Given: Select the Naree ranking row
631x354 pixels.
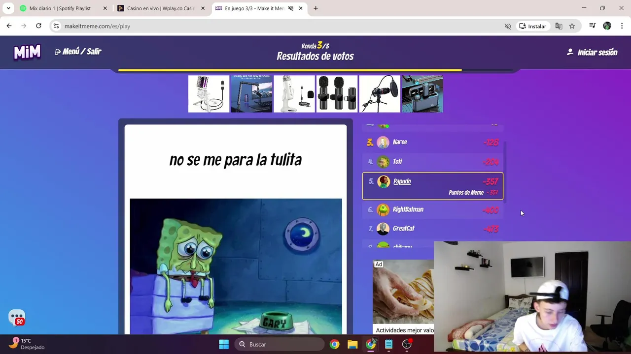Looking at the screenshot, I should pos(433,143).
